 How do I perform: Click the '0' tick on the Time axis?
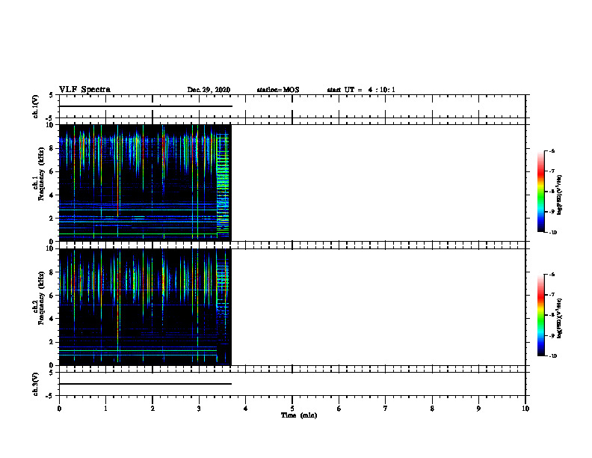(59, 409)
